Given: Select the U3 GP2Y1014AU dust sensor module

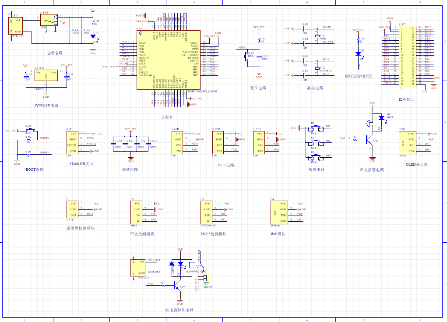Looking at the screenshot, I should click(206, 212).
